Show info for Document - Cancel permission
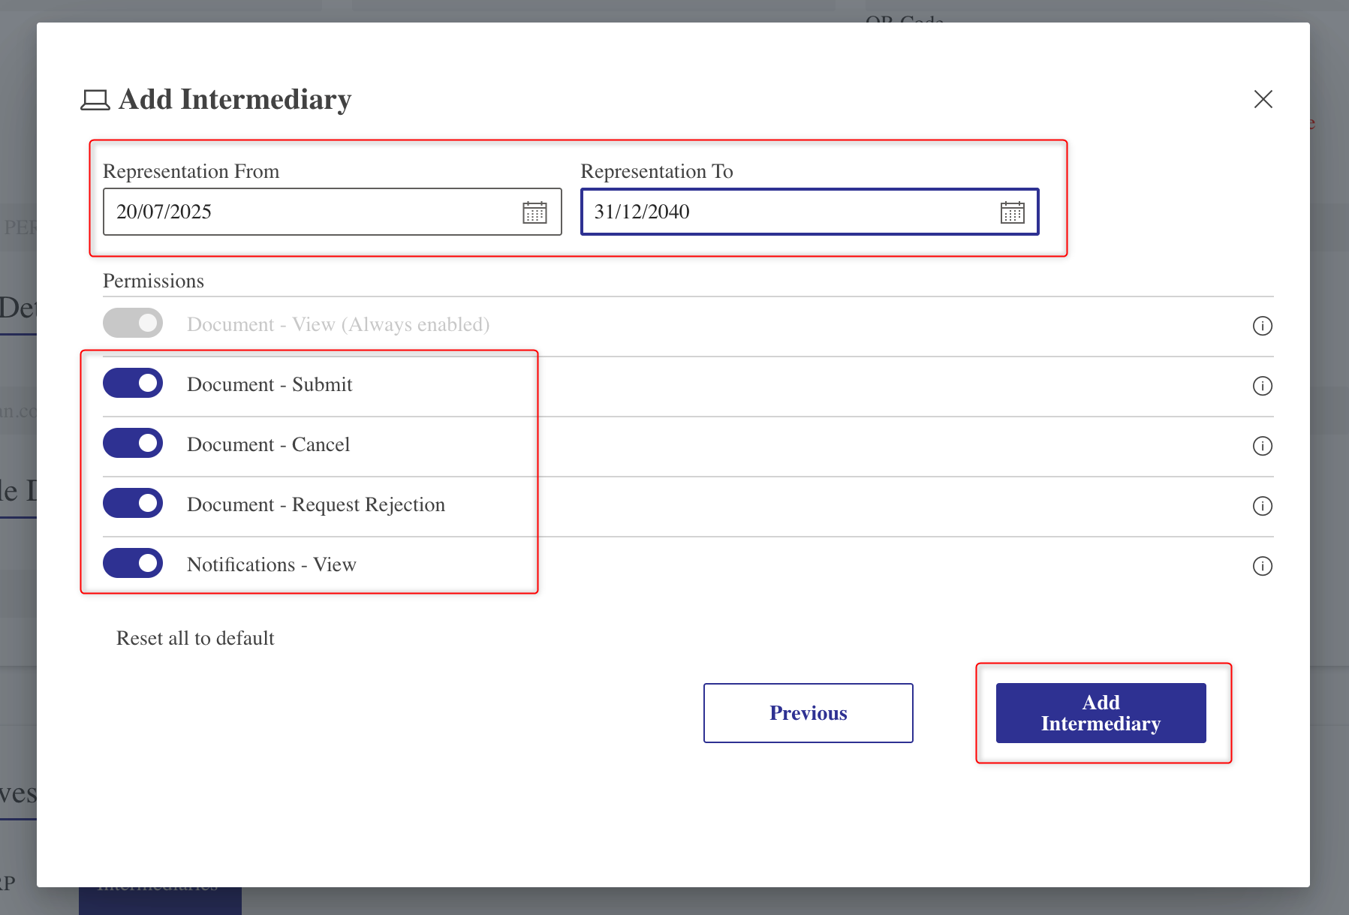This screenshot has height=915, width=1349. pyautogui.click(x=1263, y=446)
